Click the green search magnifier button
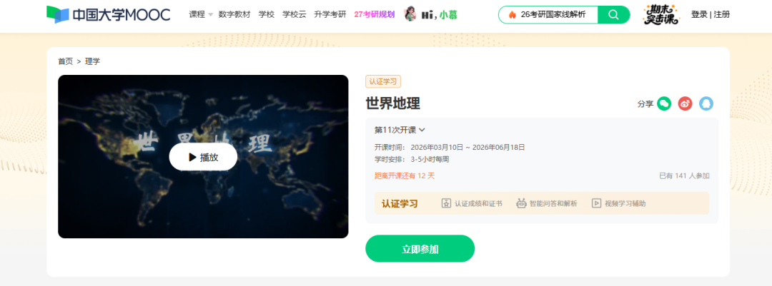772x286 pixels. tap(613, 15)
